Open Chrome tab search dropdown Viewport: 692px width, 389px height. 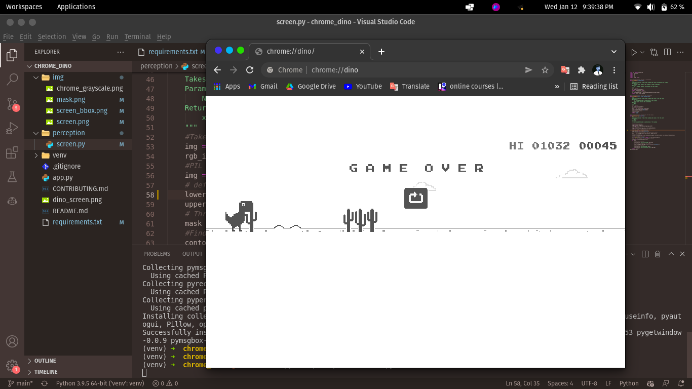click(614, 52)
